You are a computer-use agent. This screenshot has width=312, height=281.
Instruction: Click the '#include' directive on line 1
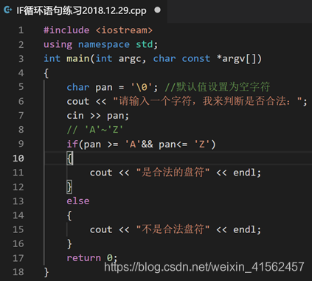pyautogui.click(x=66, y=30)
